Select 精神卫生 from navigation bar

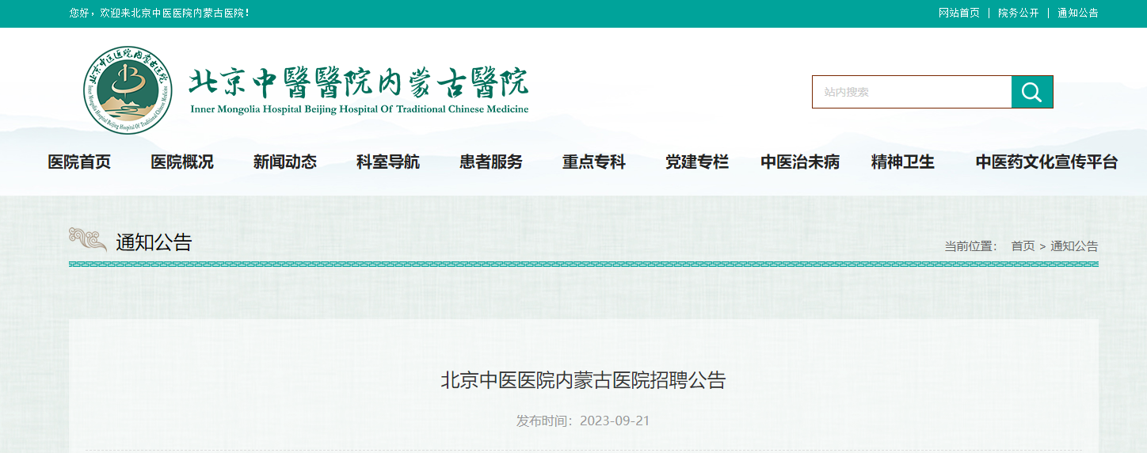pos(903,162)
